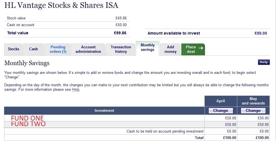The height and width of the screenshot is (141, 276).
Task: Click Change button under April
Action: [x=221, y=110]
